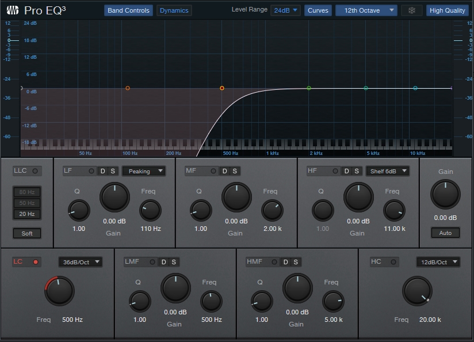474x342 pixels.
Task: Activate the LF band power toggle
Action: tap(91, 171)
